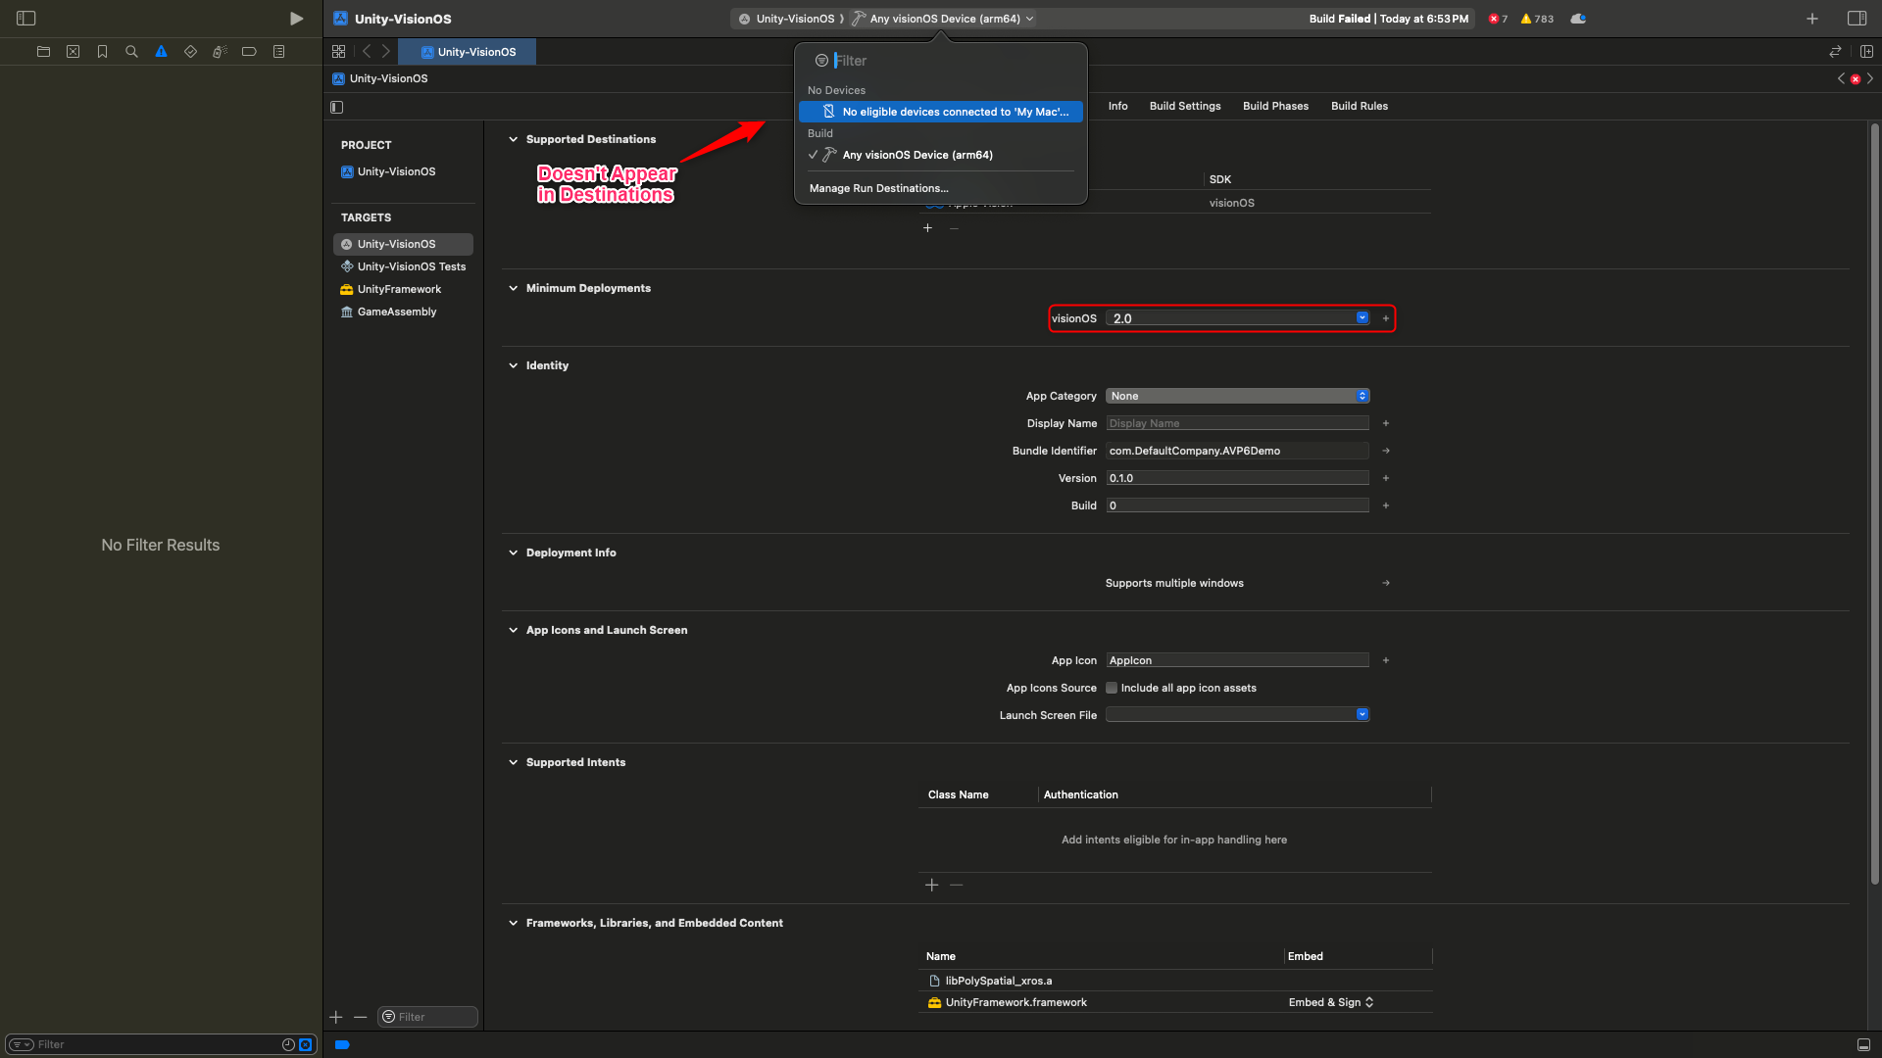Switch to the Build Rules tab
1882x1058 pixels.
pos(1360,106)
